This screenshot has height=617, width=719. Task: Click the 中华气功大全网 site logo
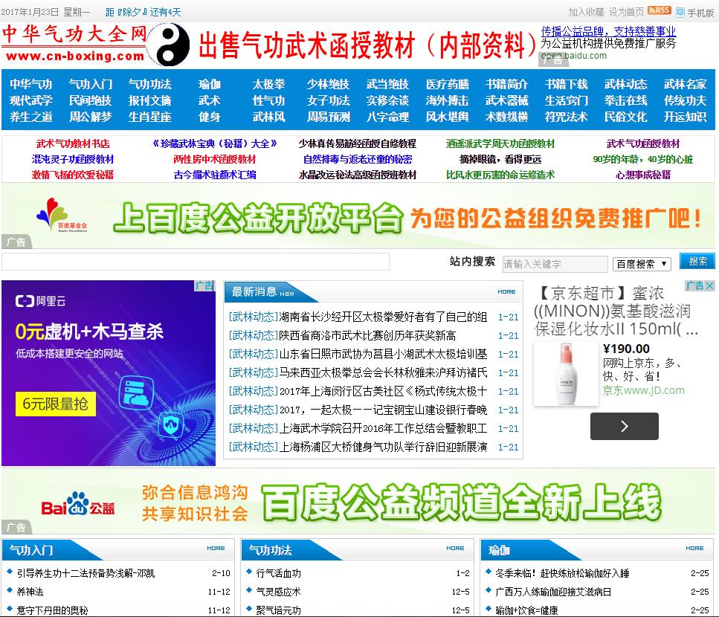74,44
